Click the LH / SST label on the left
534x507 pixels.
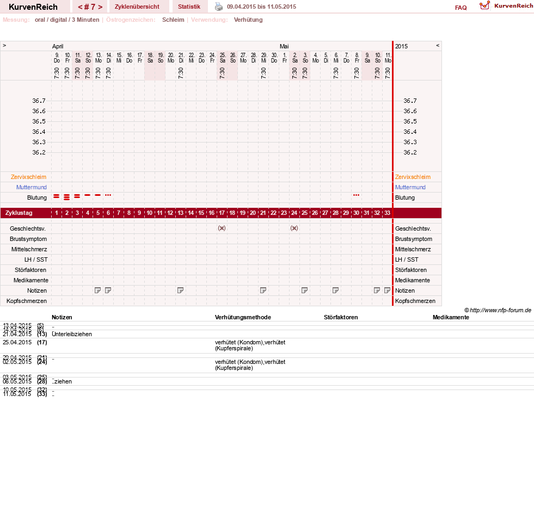tap(36, 259)
